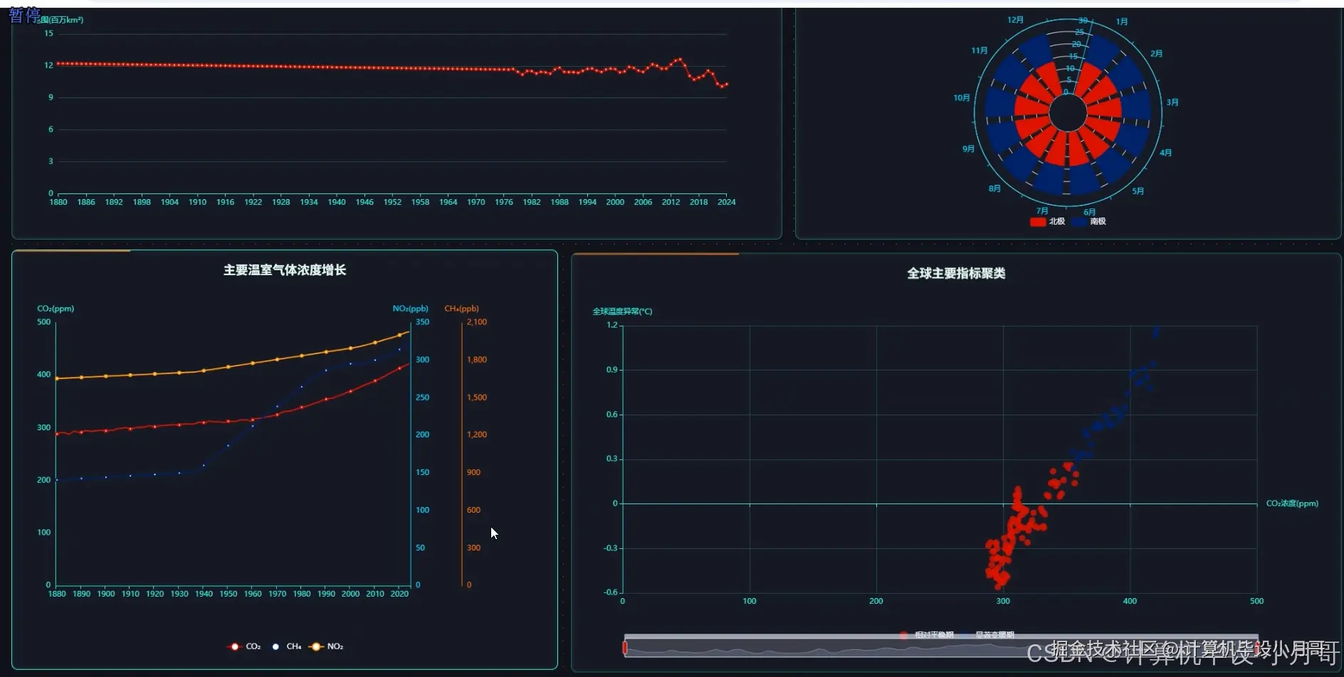Screen dimensions: 1344x677
Task: Click the middle of the clustering chart zoom slider
Action: (941, 647)
